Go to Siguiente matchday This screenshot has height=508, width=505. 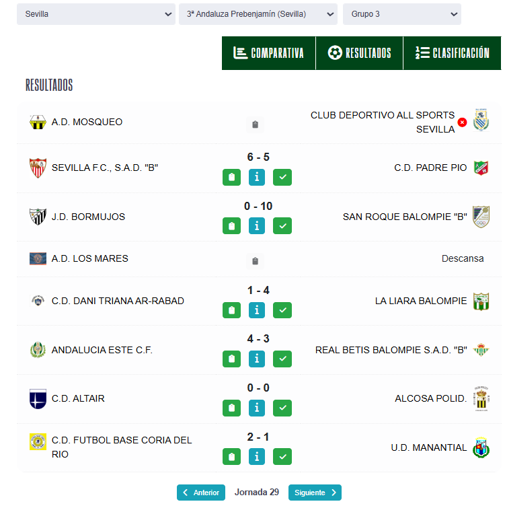click(x=315, y=493)
